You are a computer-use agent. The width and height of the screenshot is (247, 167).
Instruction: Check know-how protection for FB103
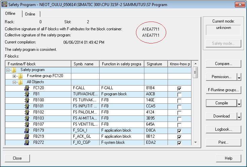click(x=179, y=119)
